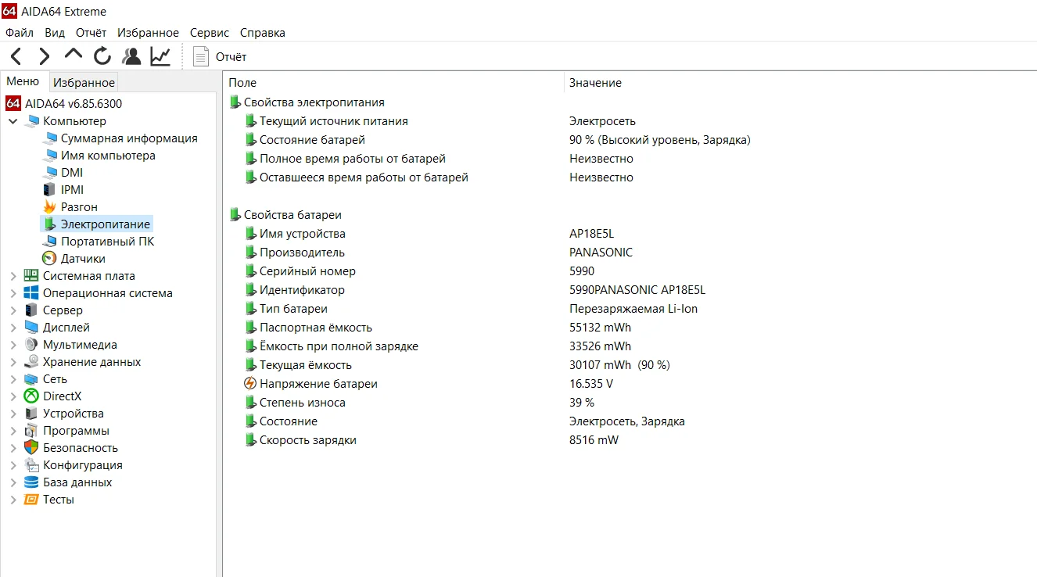Select Суммарная информация in the tree
1037x577 pixels.
[129, 138]
